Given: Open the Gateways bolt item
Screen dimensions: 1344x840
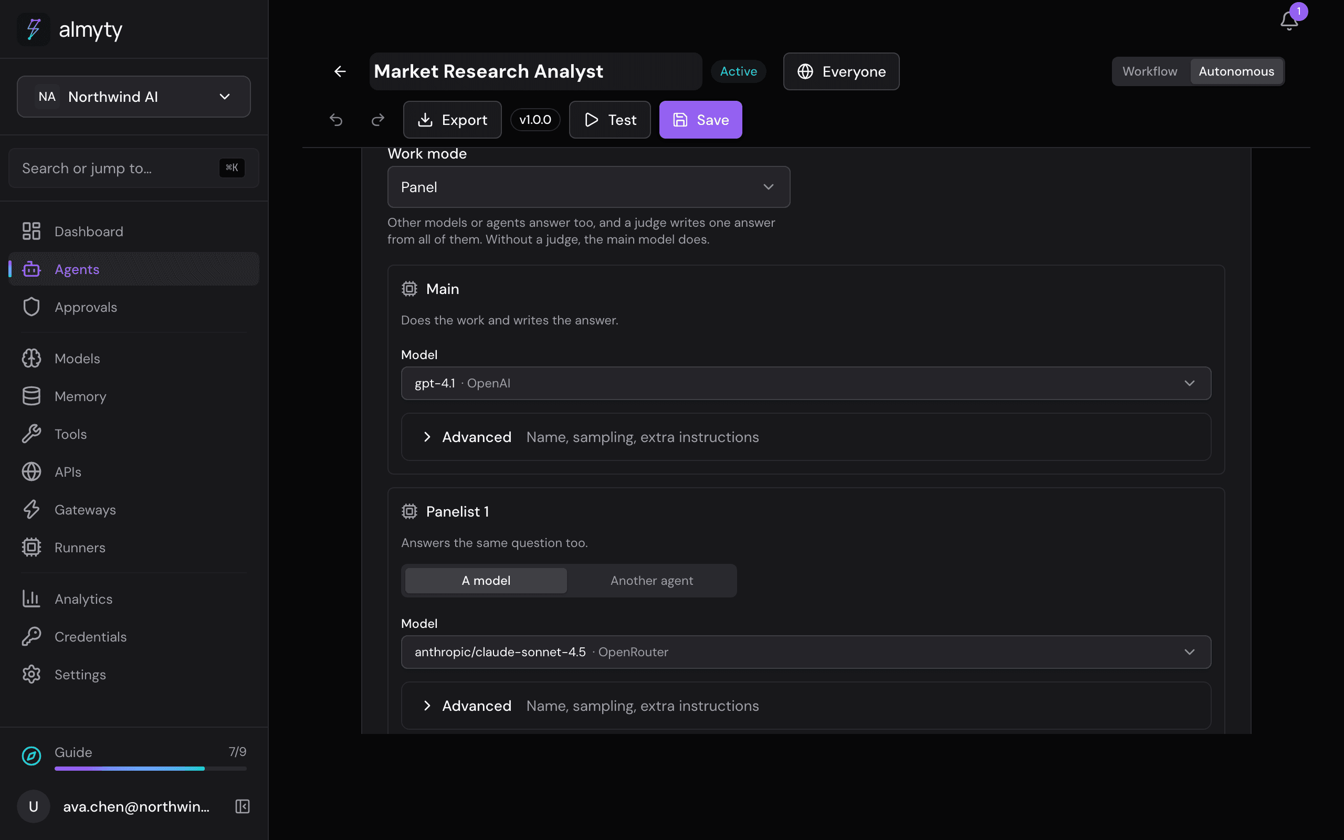Looking at the screenshot, I should point(134,509).
